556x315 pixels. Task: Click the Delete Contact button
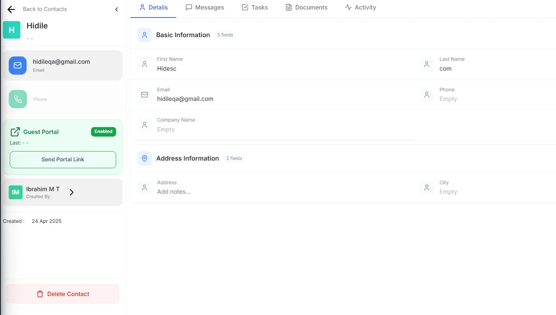(63, 294)
